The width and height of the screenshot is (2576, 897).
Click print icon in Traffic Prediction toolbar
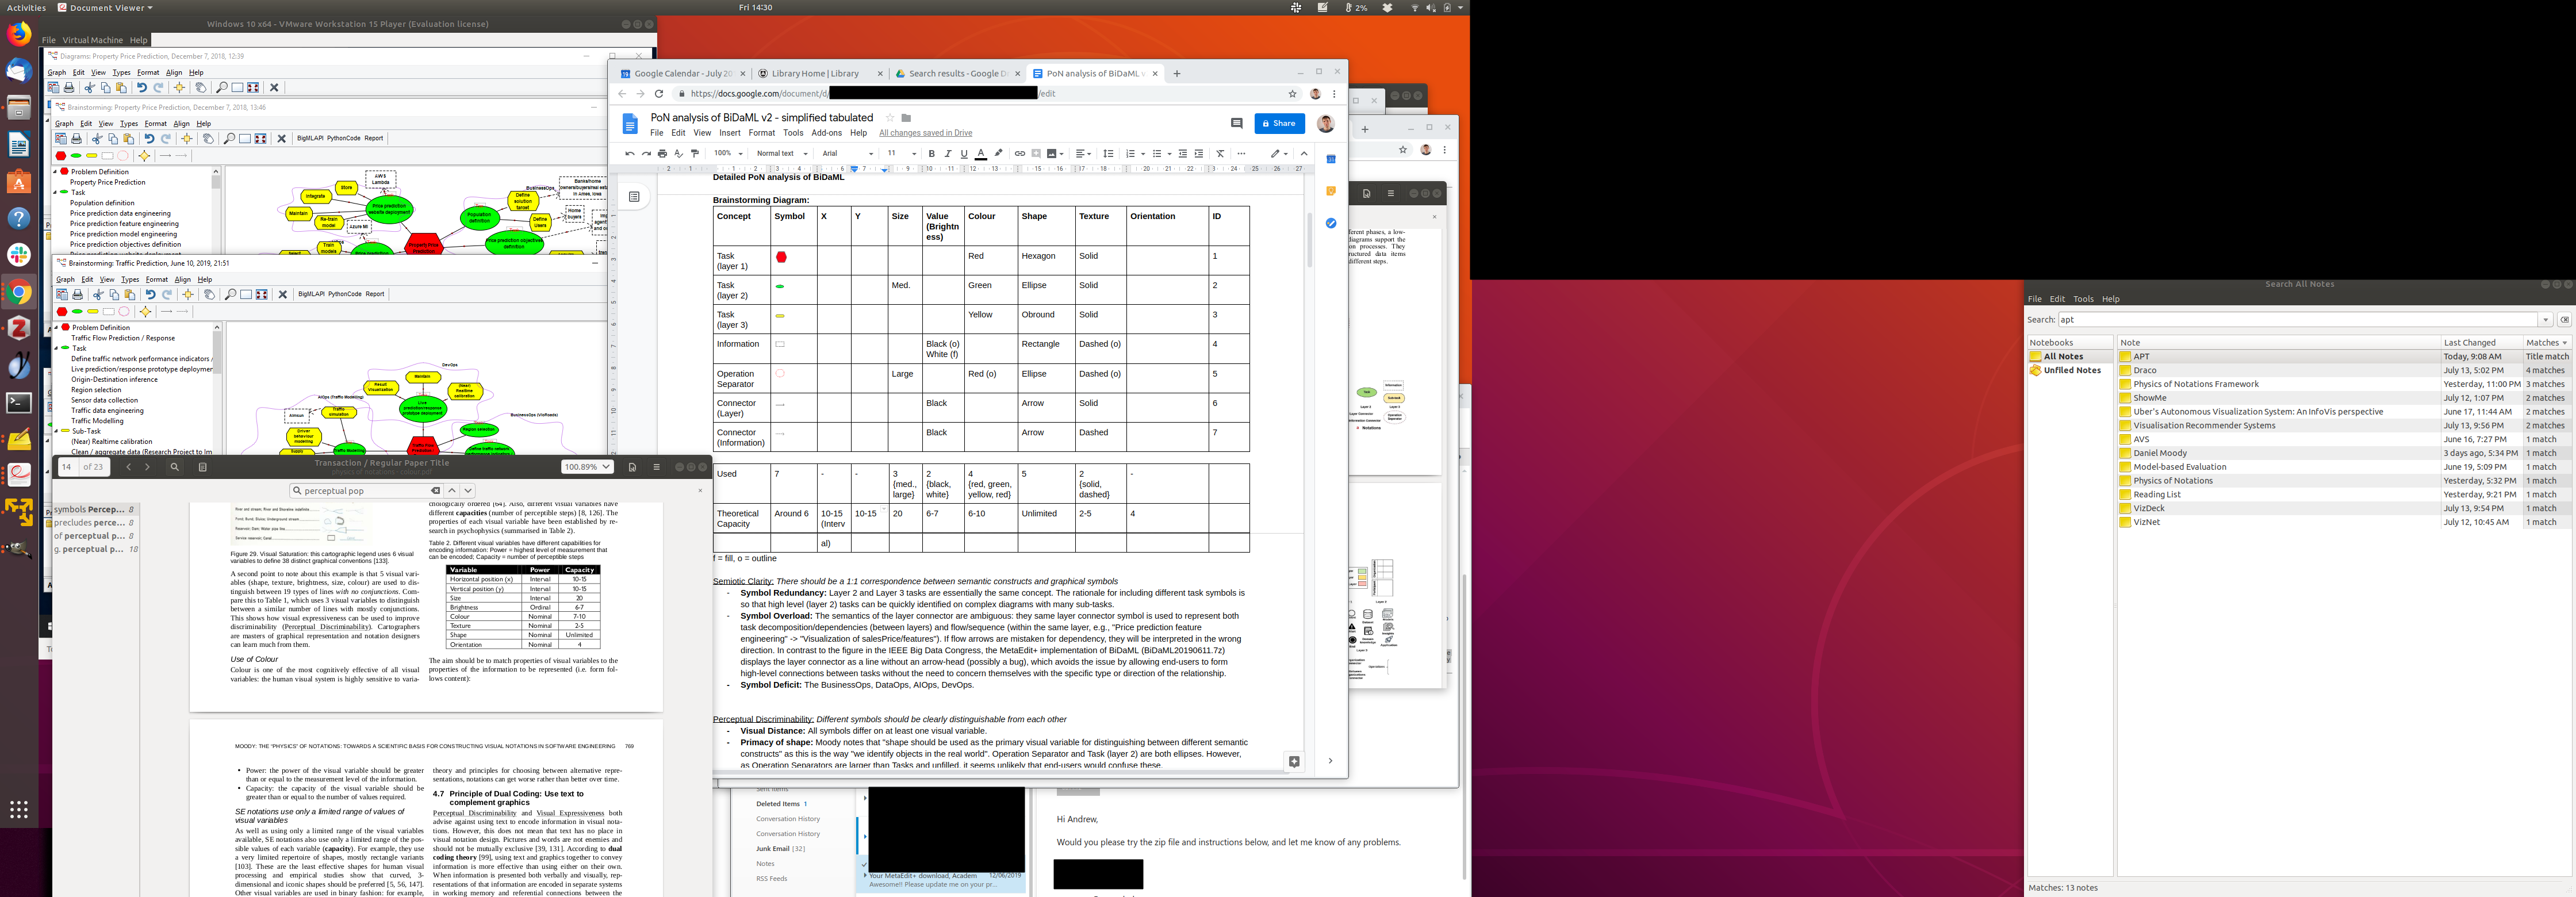(x=77, y=295)
